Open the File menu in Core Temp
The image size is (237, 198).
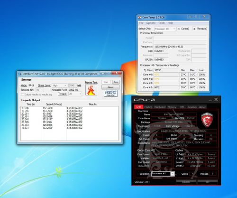coord(141,23)
